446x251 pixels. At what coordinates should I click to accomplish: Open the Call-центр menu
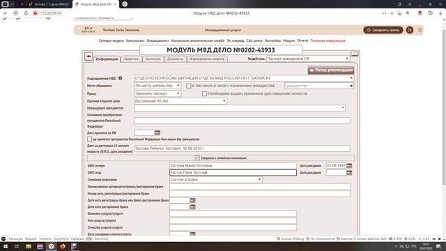pos(254,40)
